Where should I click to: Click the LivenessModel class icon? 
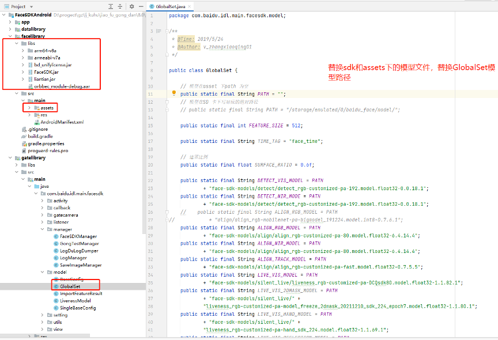coord(56,301)
